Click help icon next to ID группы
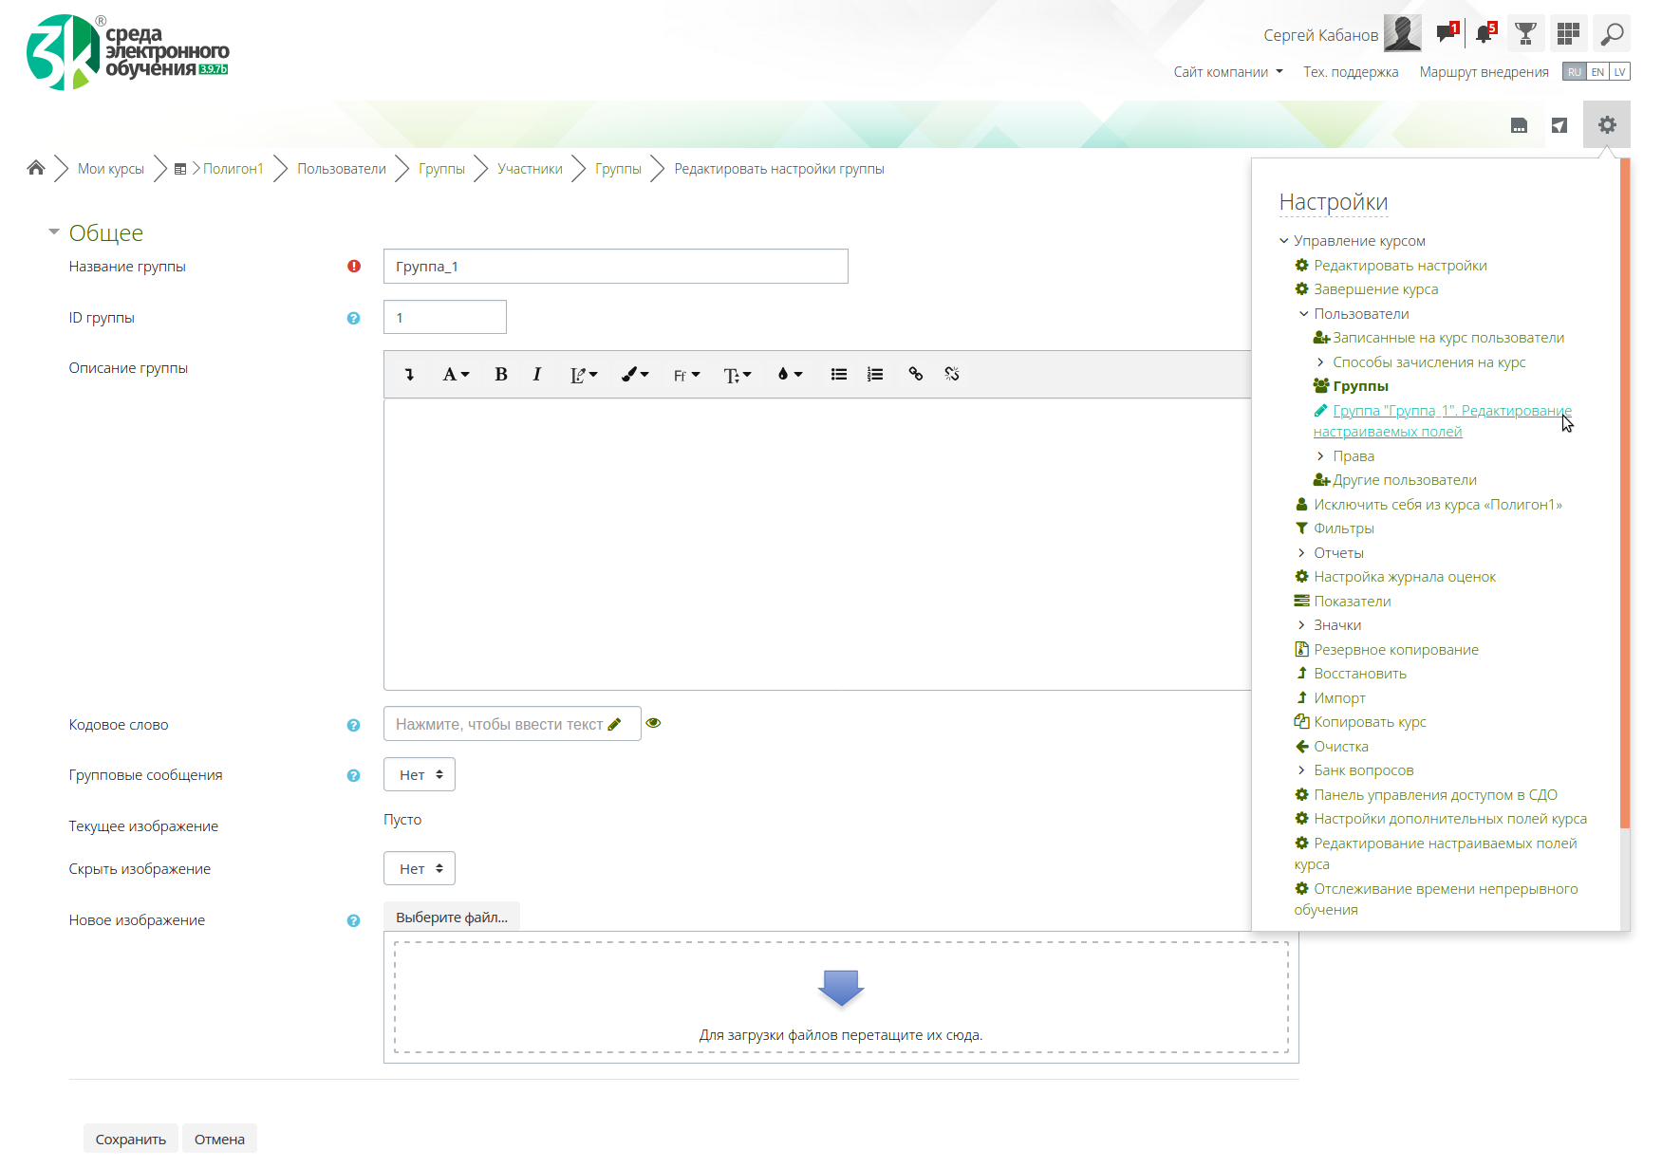This screenshot has height=1168, width=1662. click(353, 319)
